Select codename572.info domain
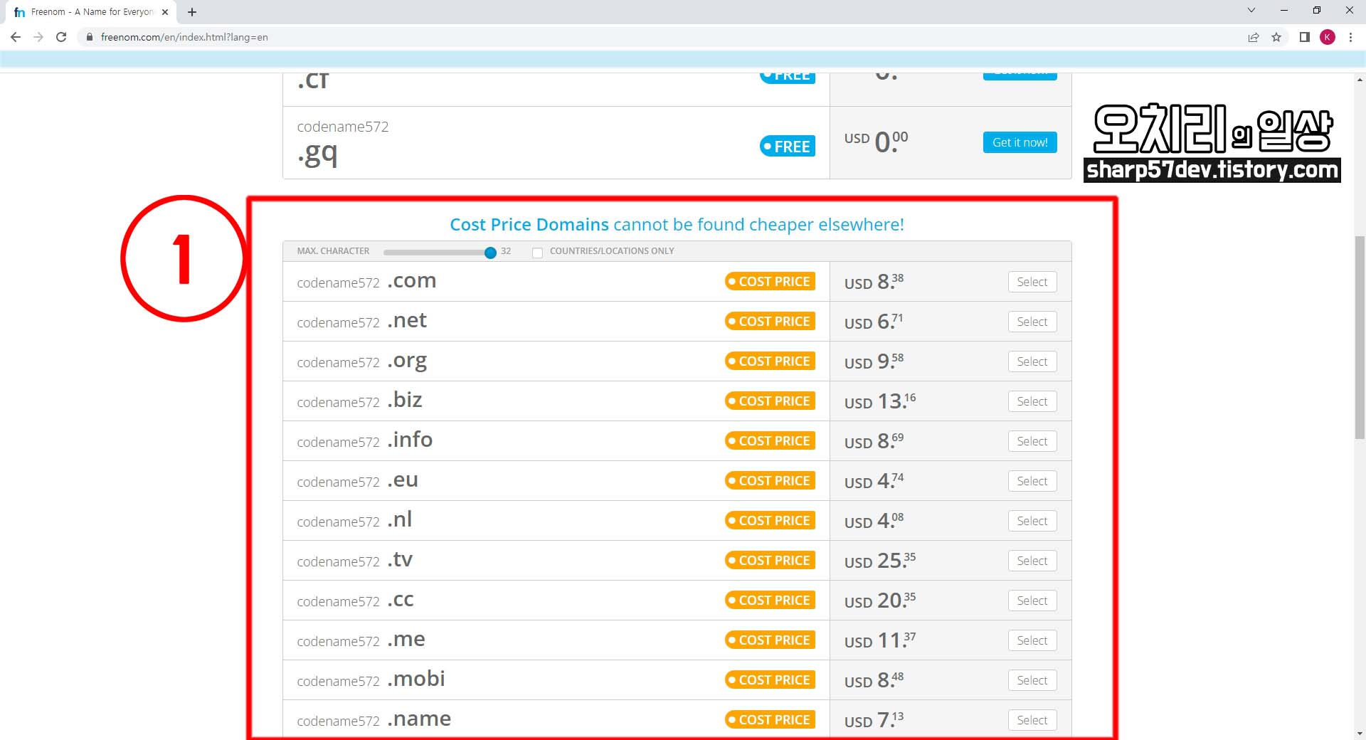 (x=1032, y=441)
